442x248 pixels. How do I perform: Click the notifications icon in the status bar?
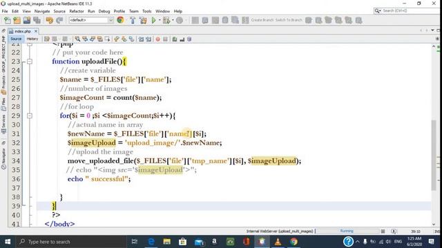pyautogui.click(x=394, y=231)
